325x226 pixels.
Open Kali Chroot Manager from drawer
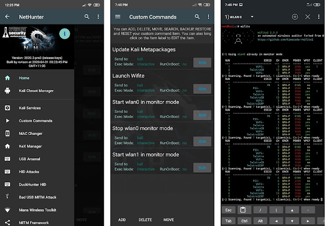coord(37,91)
